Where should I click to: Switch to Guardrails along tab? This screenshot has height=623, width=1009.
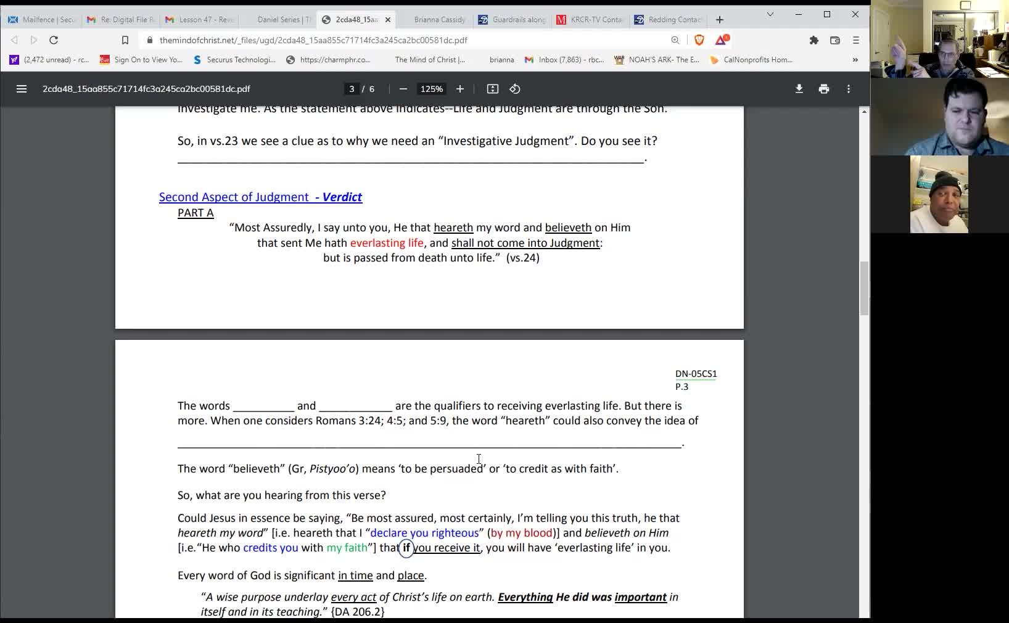pyautogui.click(x=513, y=20)
